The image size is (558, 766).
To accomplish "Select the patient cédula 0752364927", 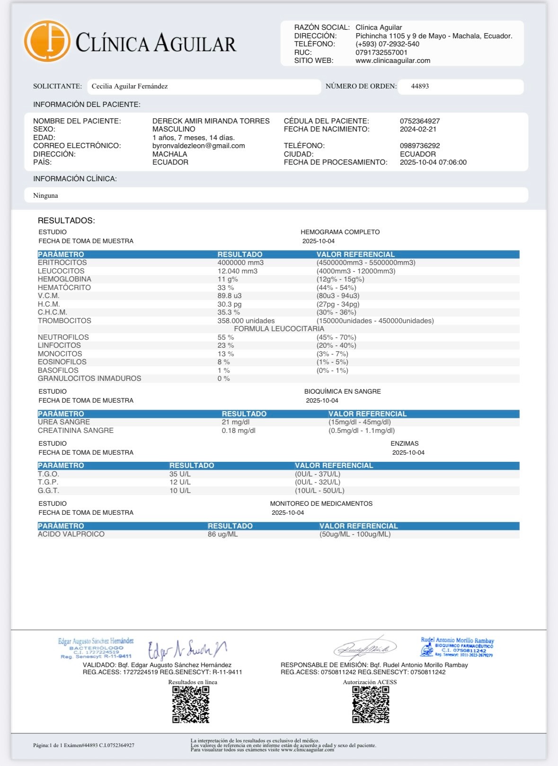I will [x=420, y=121].
